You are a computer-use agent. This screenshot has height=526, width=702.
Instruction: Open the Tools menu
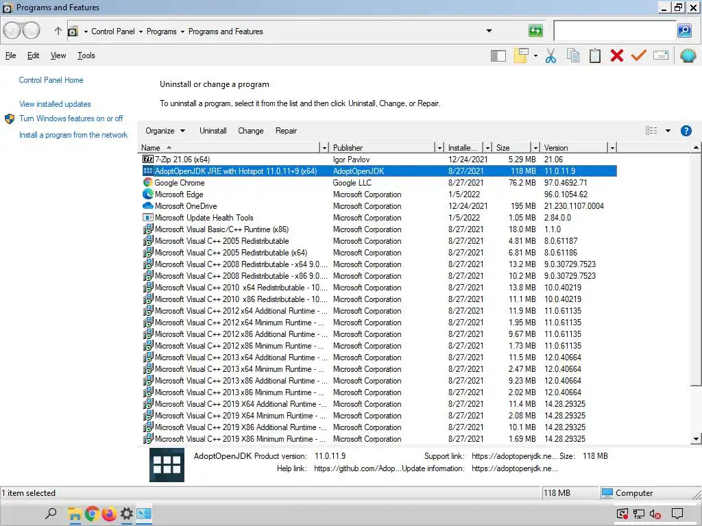point(86,55)
